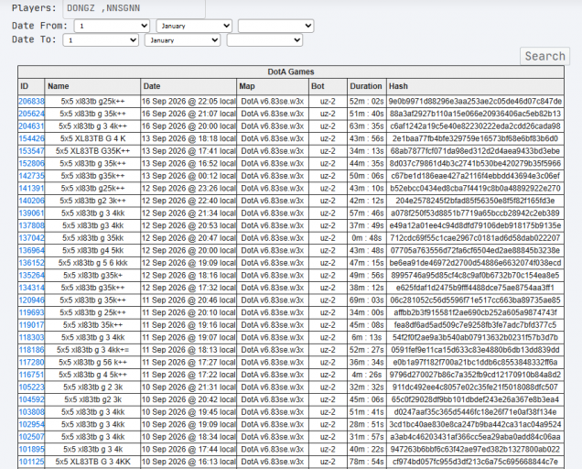Click the DotA Games table title

pos(291,71)
